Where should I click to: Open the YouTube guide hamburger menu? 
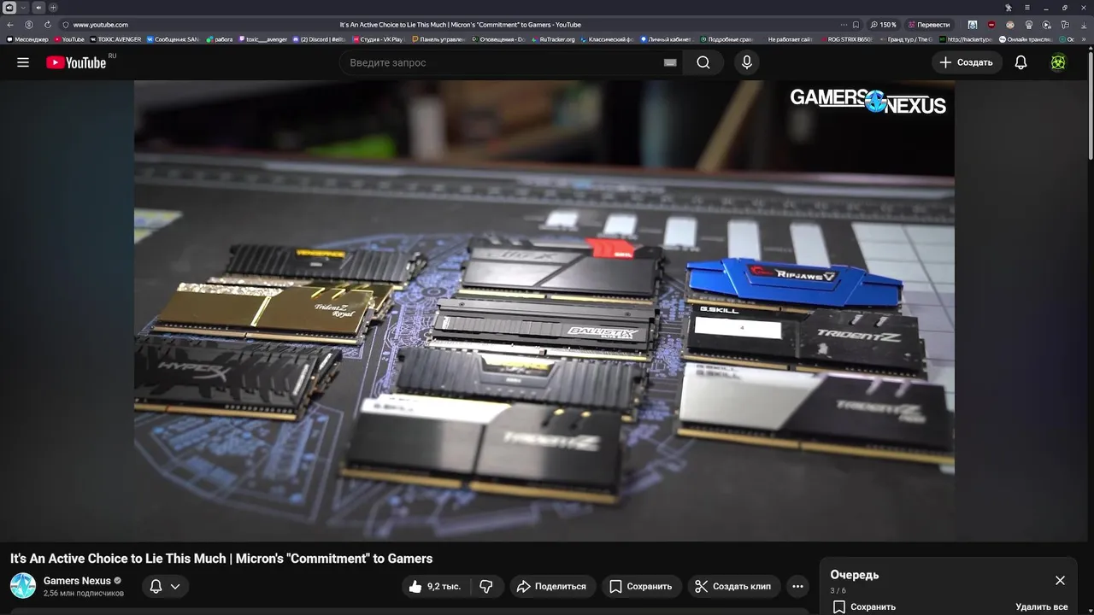[23, 62]
